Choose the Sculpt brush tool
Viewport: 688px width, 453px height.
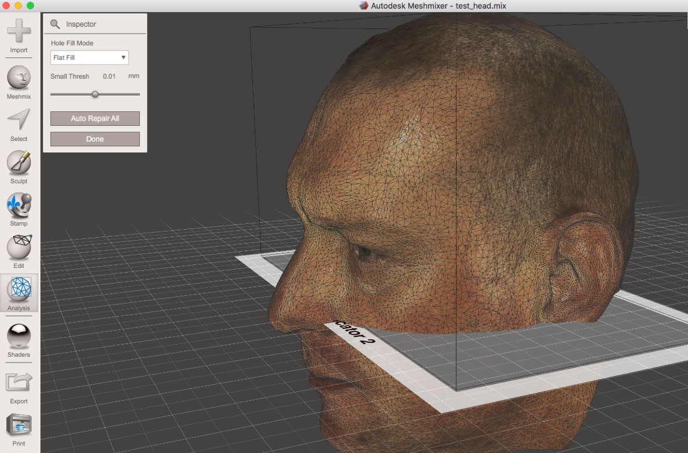coord(19,167)
